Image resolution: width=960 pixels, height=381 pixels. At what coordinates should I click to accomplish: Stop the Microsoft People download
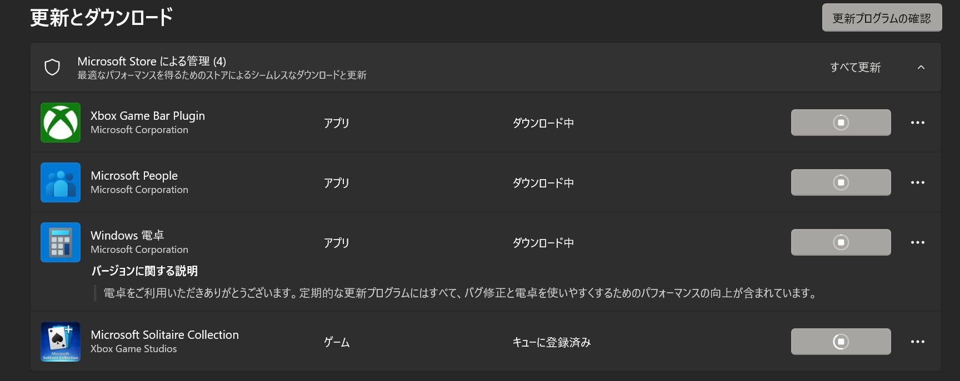841,182
